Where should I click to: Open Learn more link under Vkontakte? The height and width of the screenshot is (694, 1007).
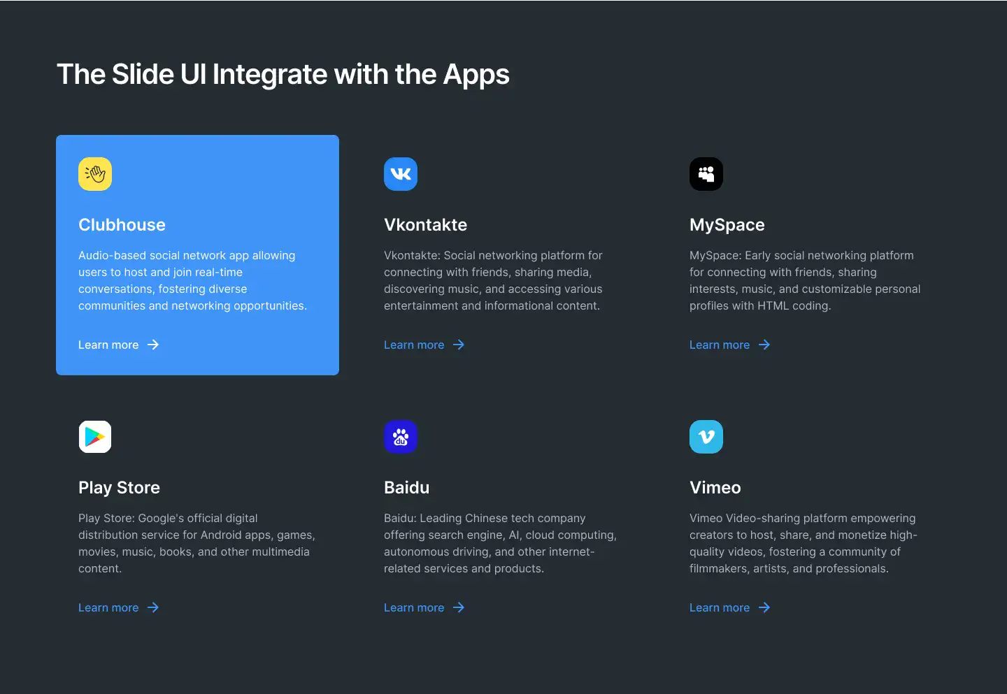pos(424,345)
